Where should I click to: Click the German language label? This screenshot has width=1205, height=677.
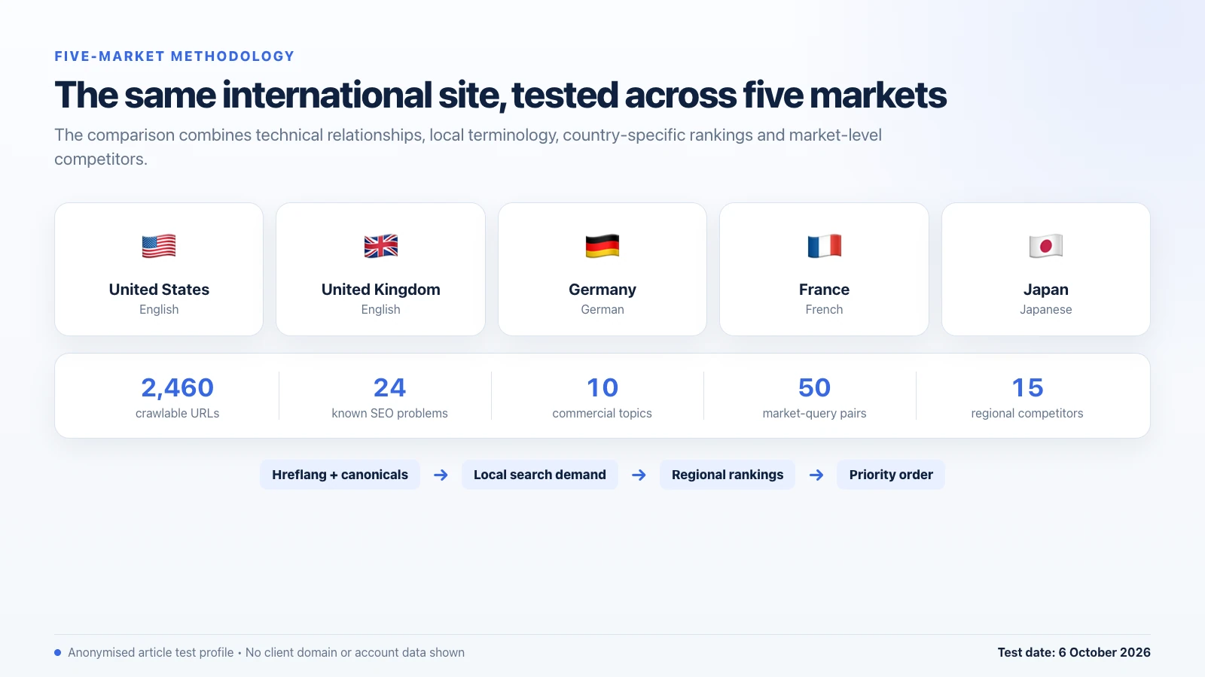pyautogui.click(x=602, y=309)
